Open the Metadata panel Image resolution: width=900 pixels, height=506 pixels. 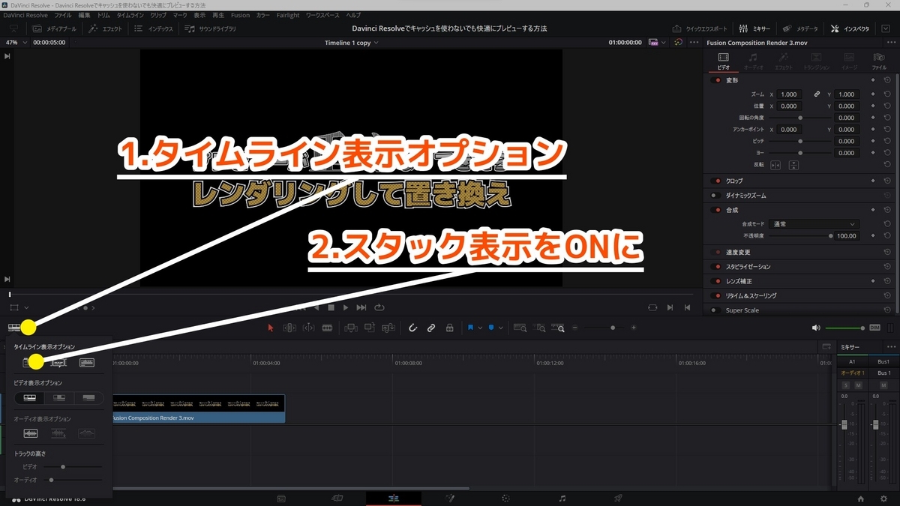click(799, 28)
